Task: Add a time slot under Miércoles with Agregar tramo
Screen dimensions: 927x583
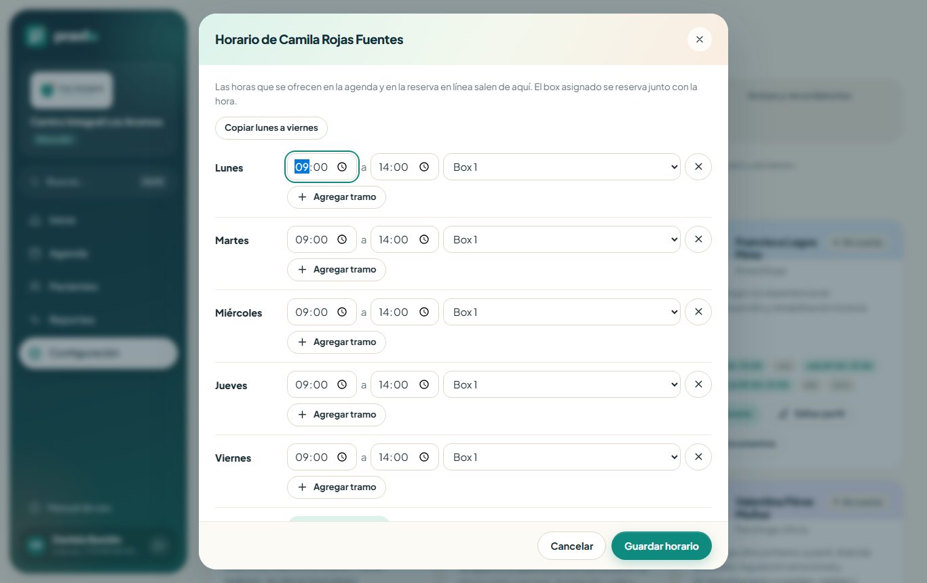Action: pos(337,342)
